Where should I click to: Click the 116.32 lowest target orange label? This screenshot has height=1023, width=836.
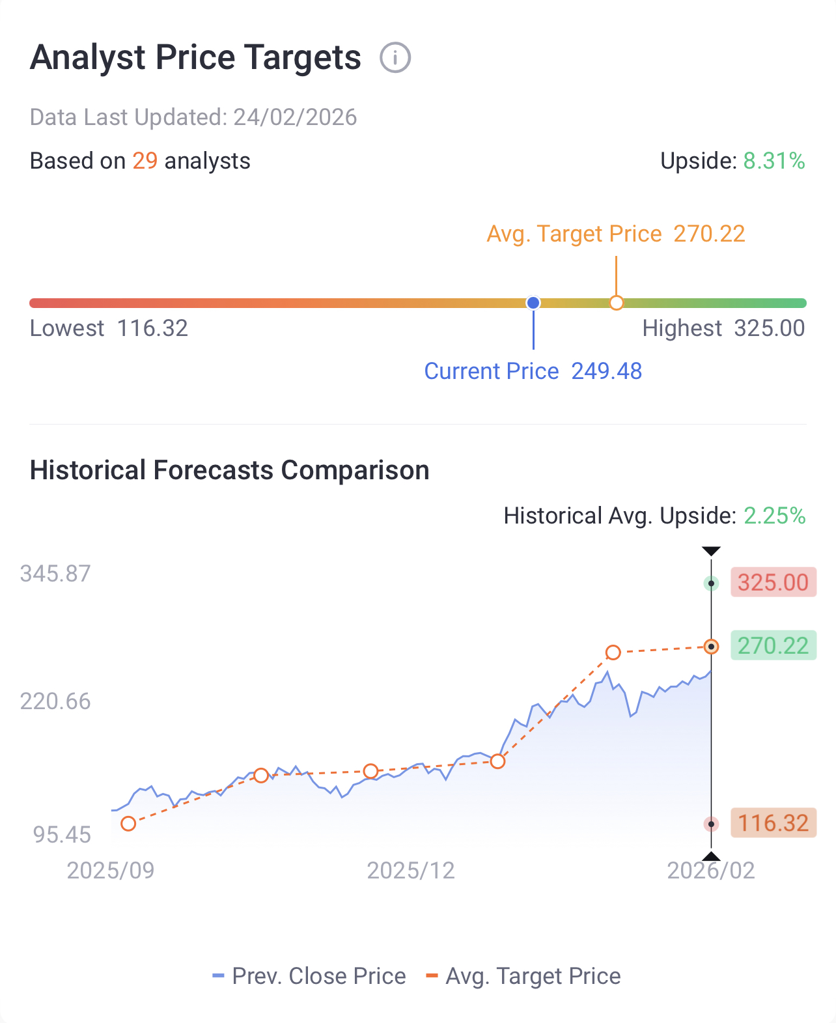click(773, 823)
